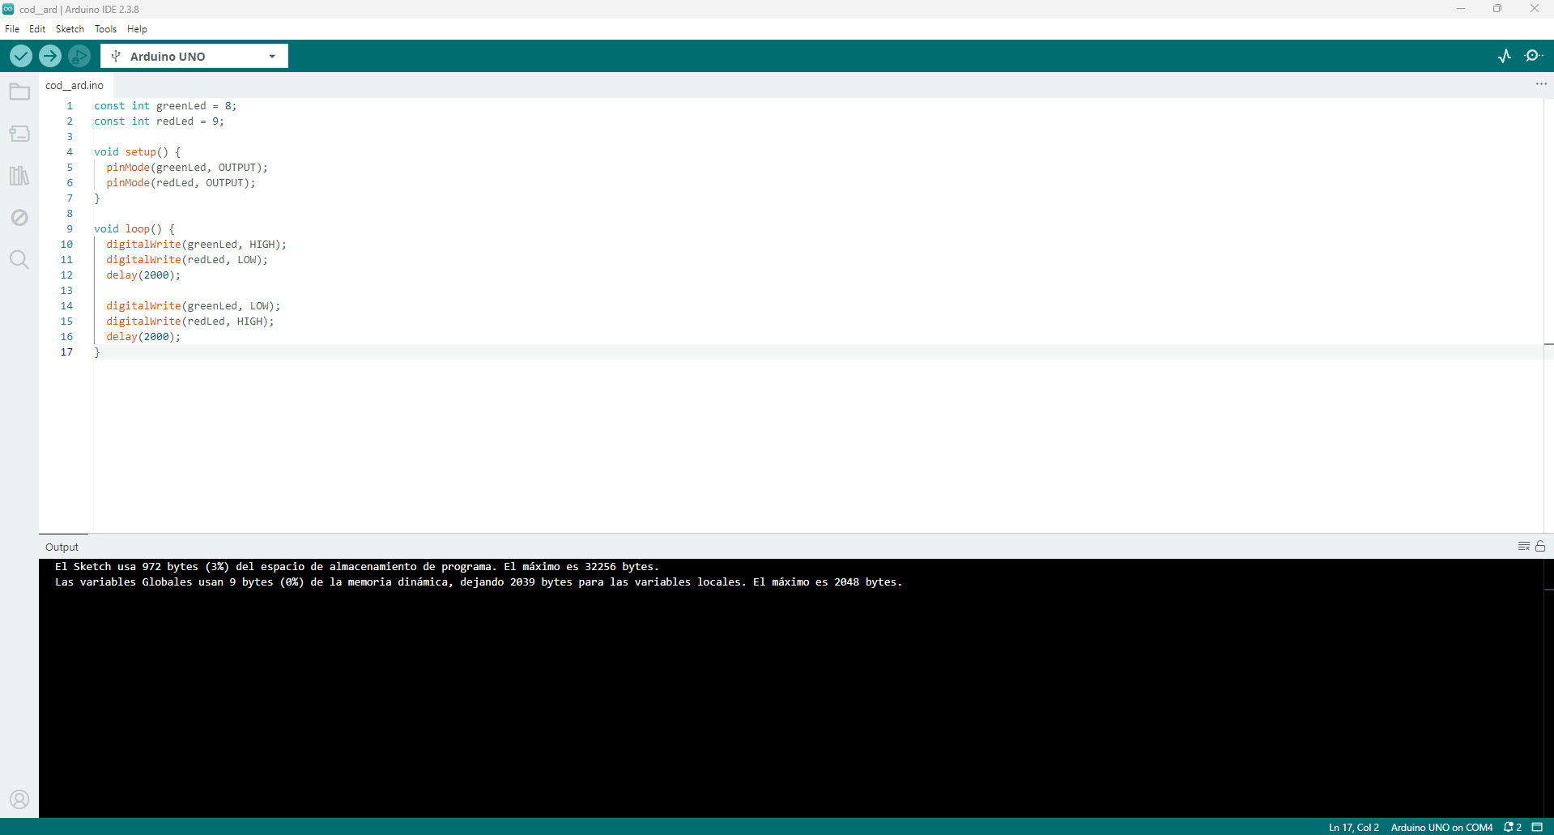1554x835 pixels.
Task: Open notifications from the status bar
Action: (x=1511, y=827)
